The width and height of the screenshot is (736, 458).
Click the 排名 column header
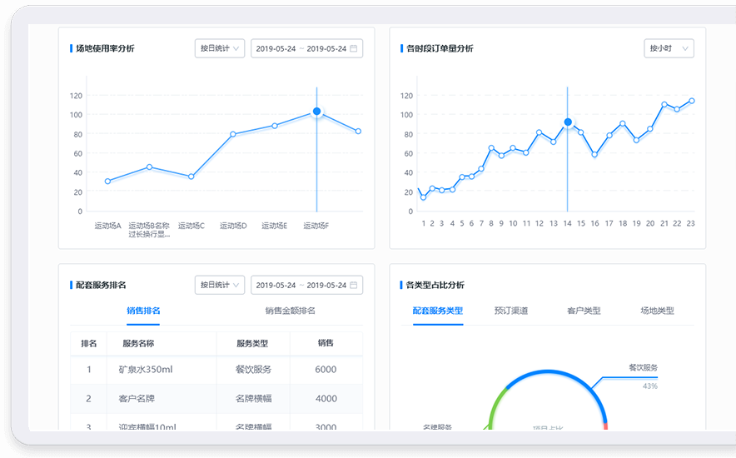coord(89,343)
